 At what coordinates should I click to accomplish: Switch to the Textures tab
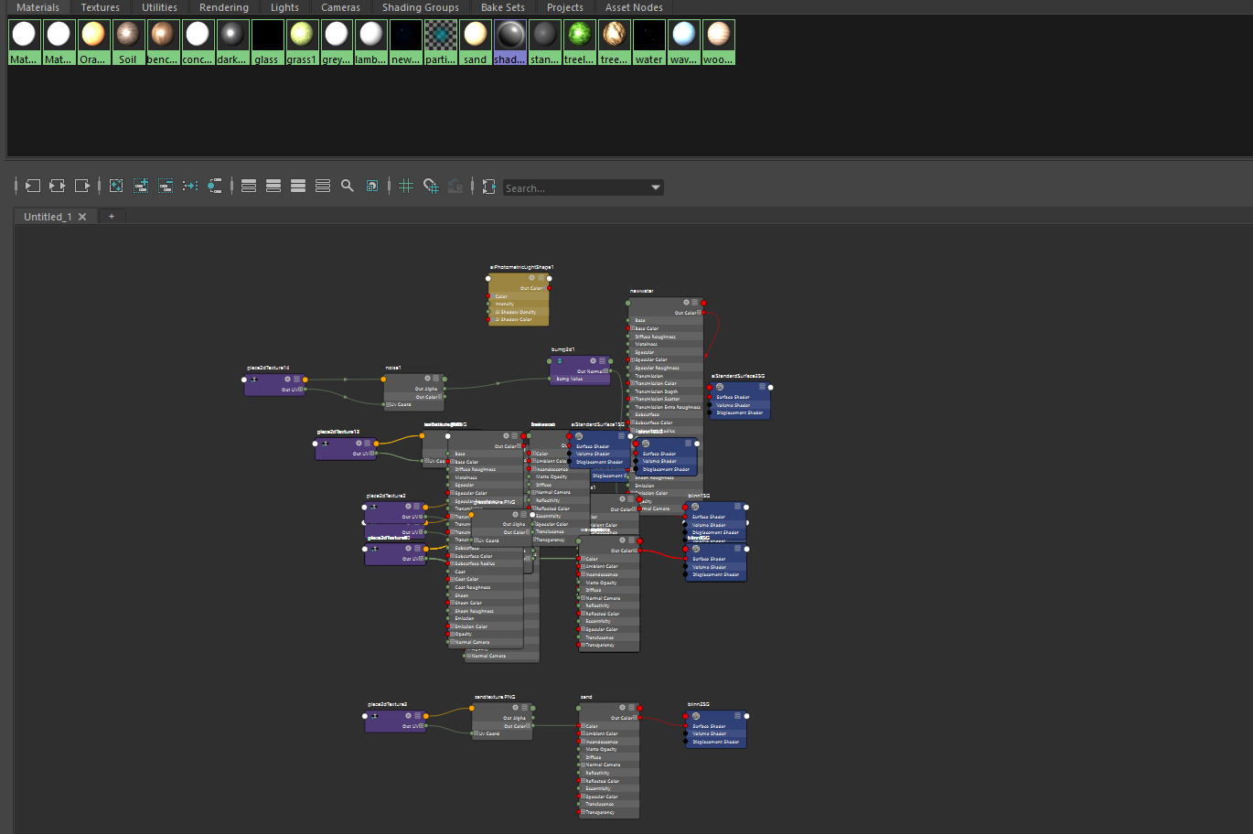pos(101,7)
